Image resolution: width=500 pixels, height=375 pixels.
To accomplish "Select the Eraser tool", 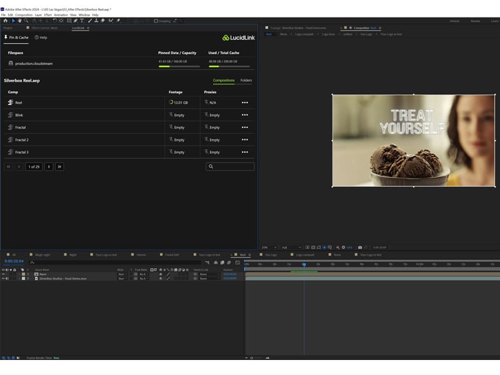I will click(102, 21).
